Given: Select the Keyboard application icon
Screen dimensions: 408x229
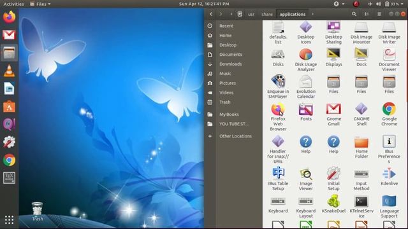Looking at the screenshot, I should (278, 201).
